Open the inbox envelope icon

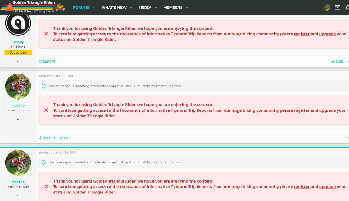click(337, 8)
